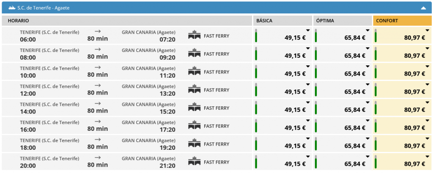Click the arrow icon in the 16:00 row
433x173 pixels.
coord(98,121)
